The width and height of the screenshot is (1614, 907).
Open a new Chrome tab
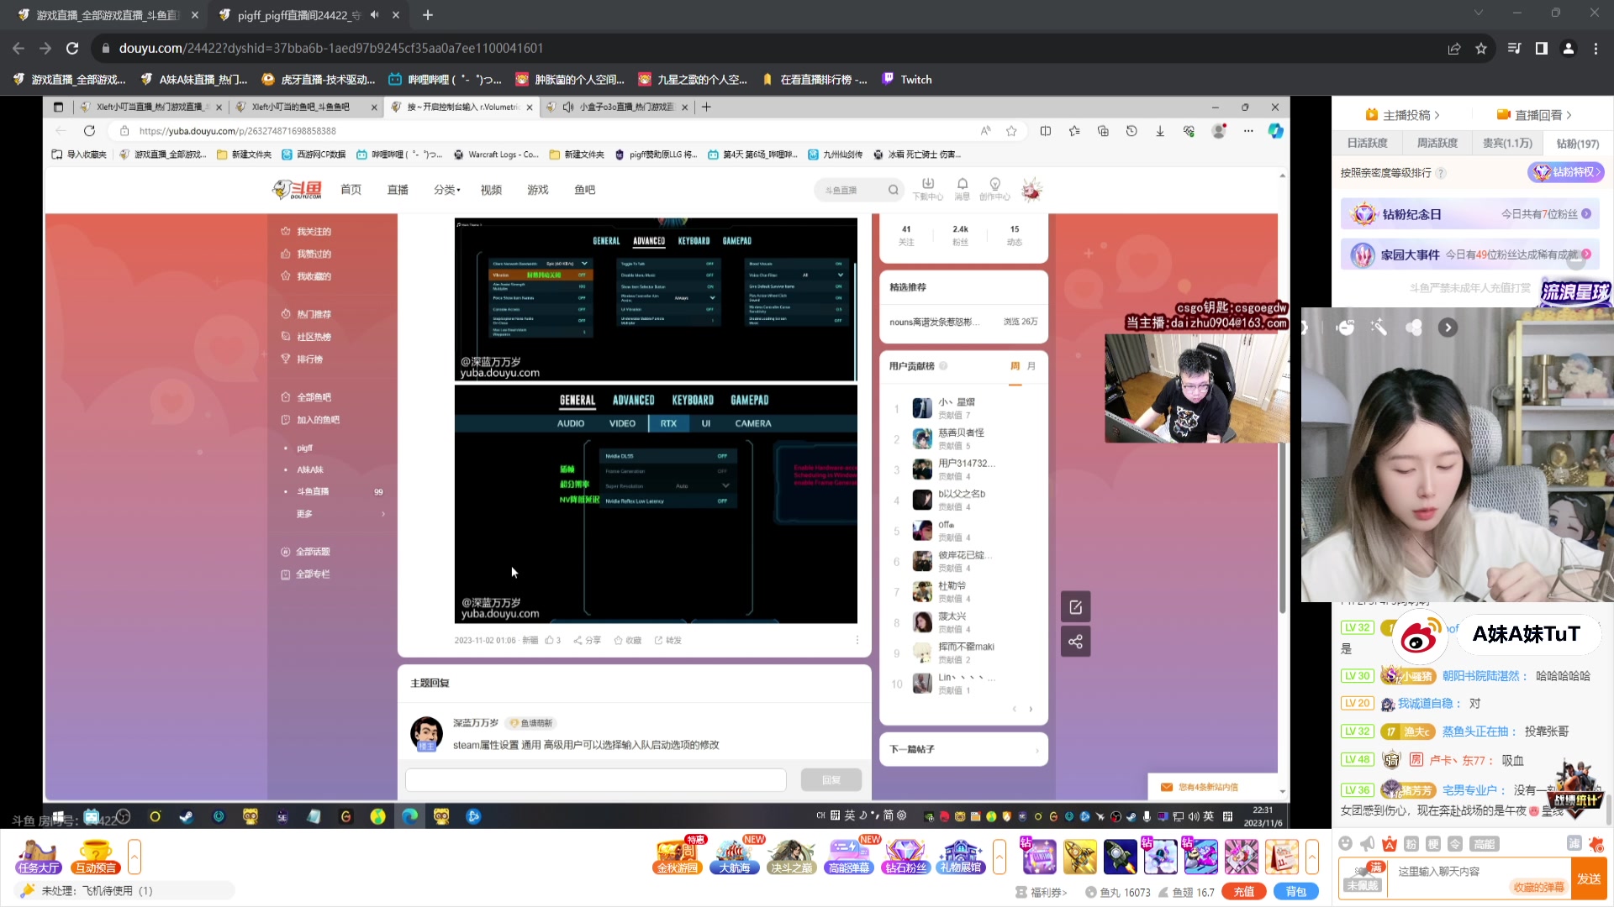[428, 15]
